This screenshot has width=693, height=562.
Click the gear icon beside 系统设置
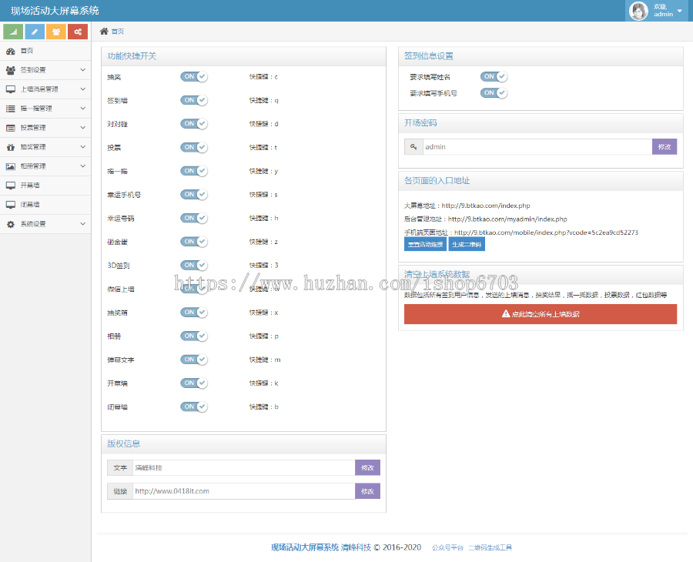coord(11,224)
